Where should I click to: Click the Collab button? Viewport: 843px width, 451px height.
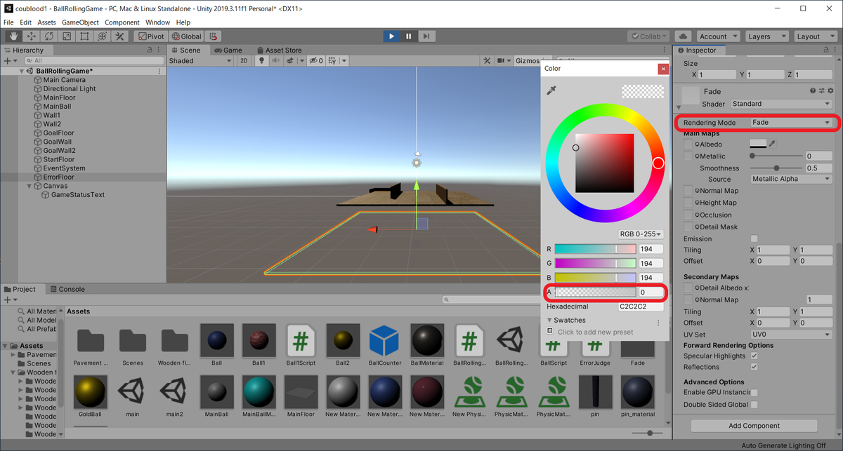click(649, 36)
